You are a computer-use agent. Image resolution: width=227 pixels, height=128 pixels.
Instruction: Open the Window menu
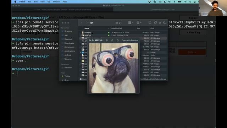point(56,2)
